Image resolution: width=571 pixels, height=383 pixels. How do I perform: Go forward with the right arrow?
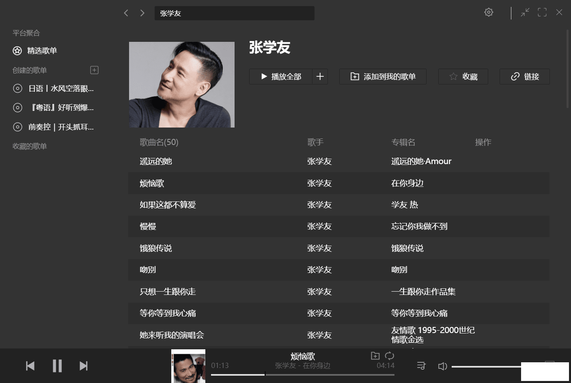click(x=142, y=13)
